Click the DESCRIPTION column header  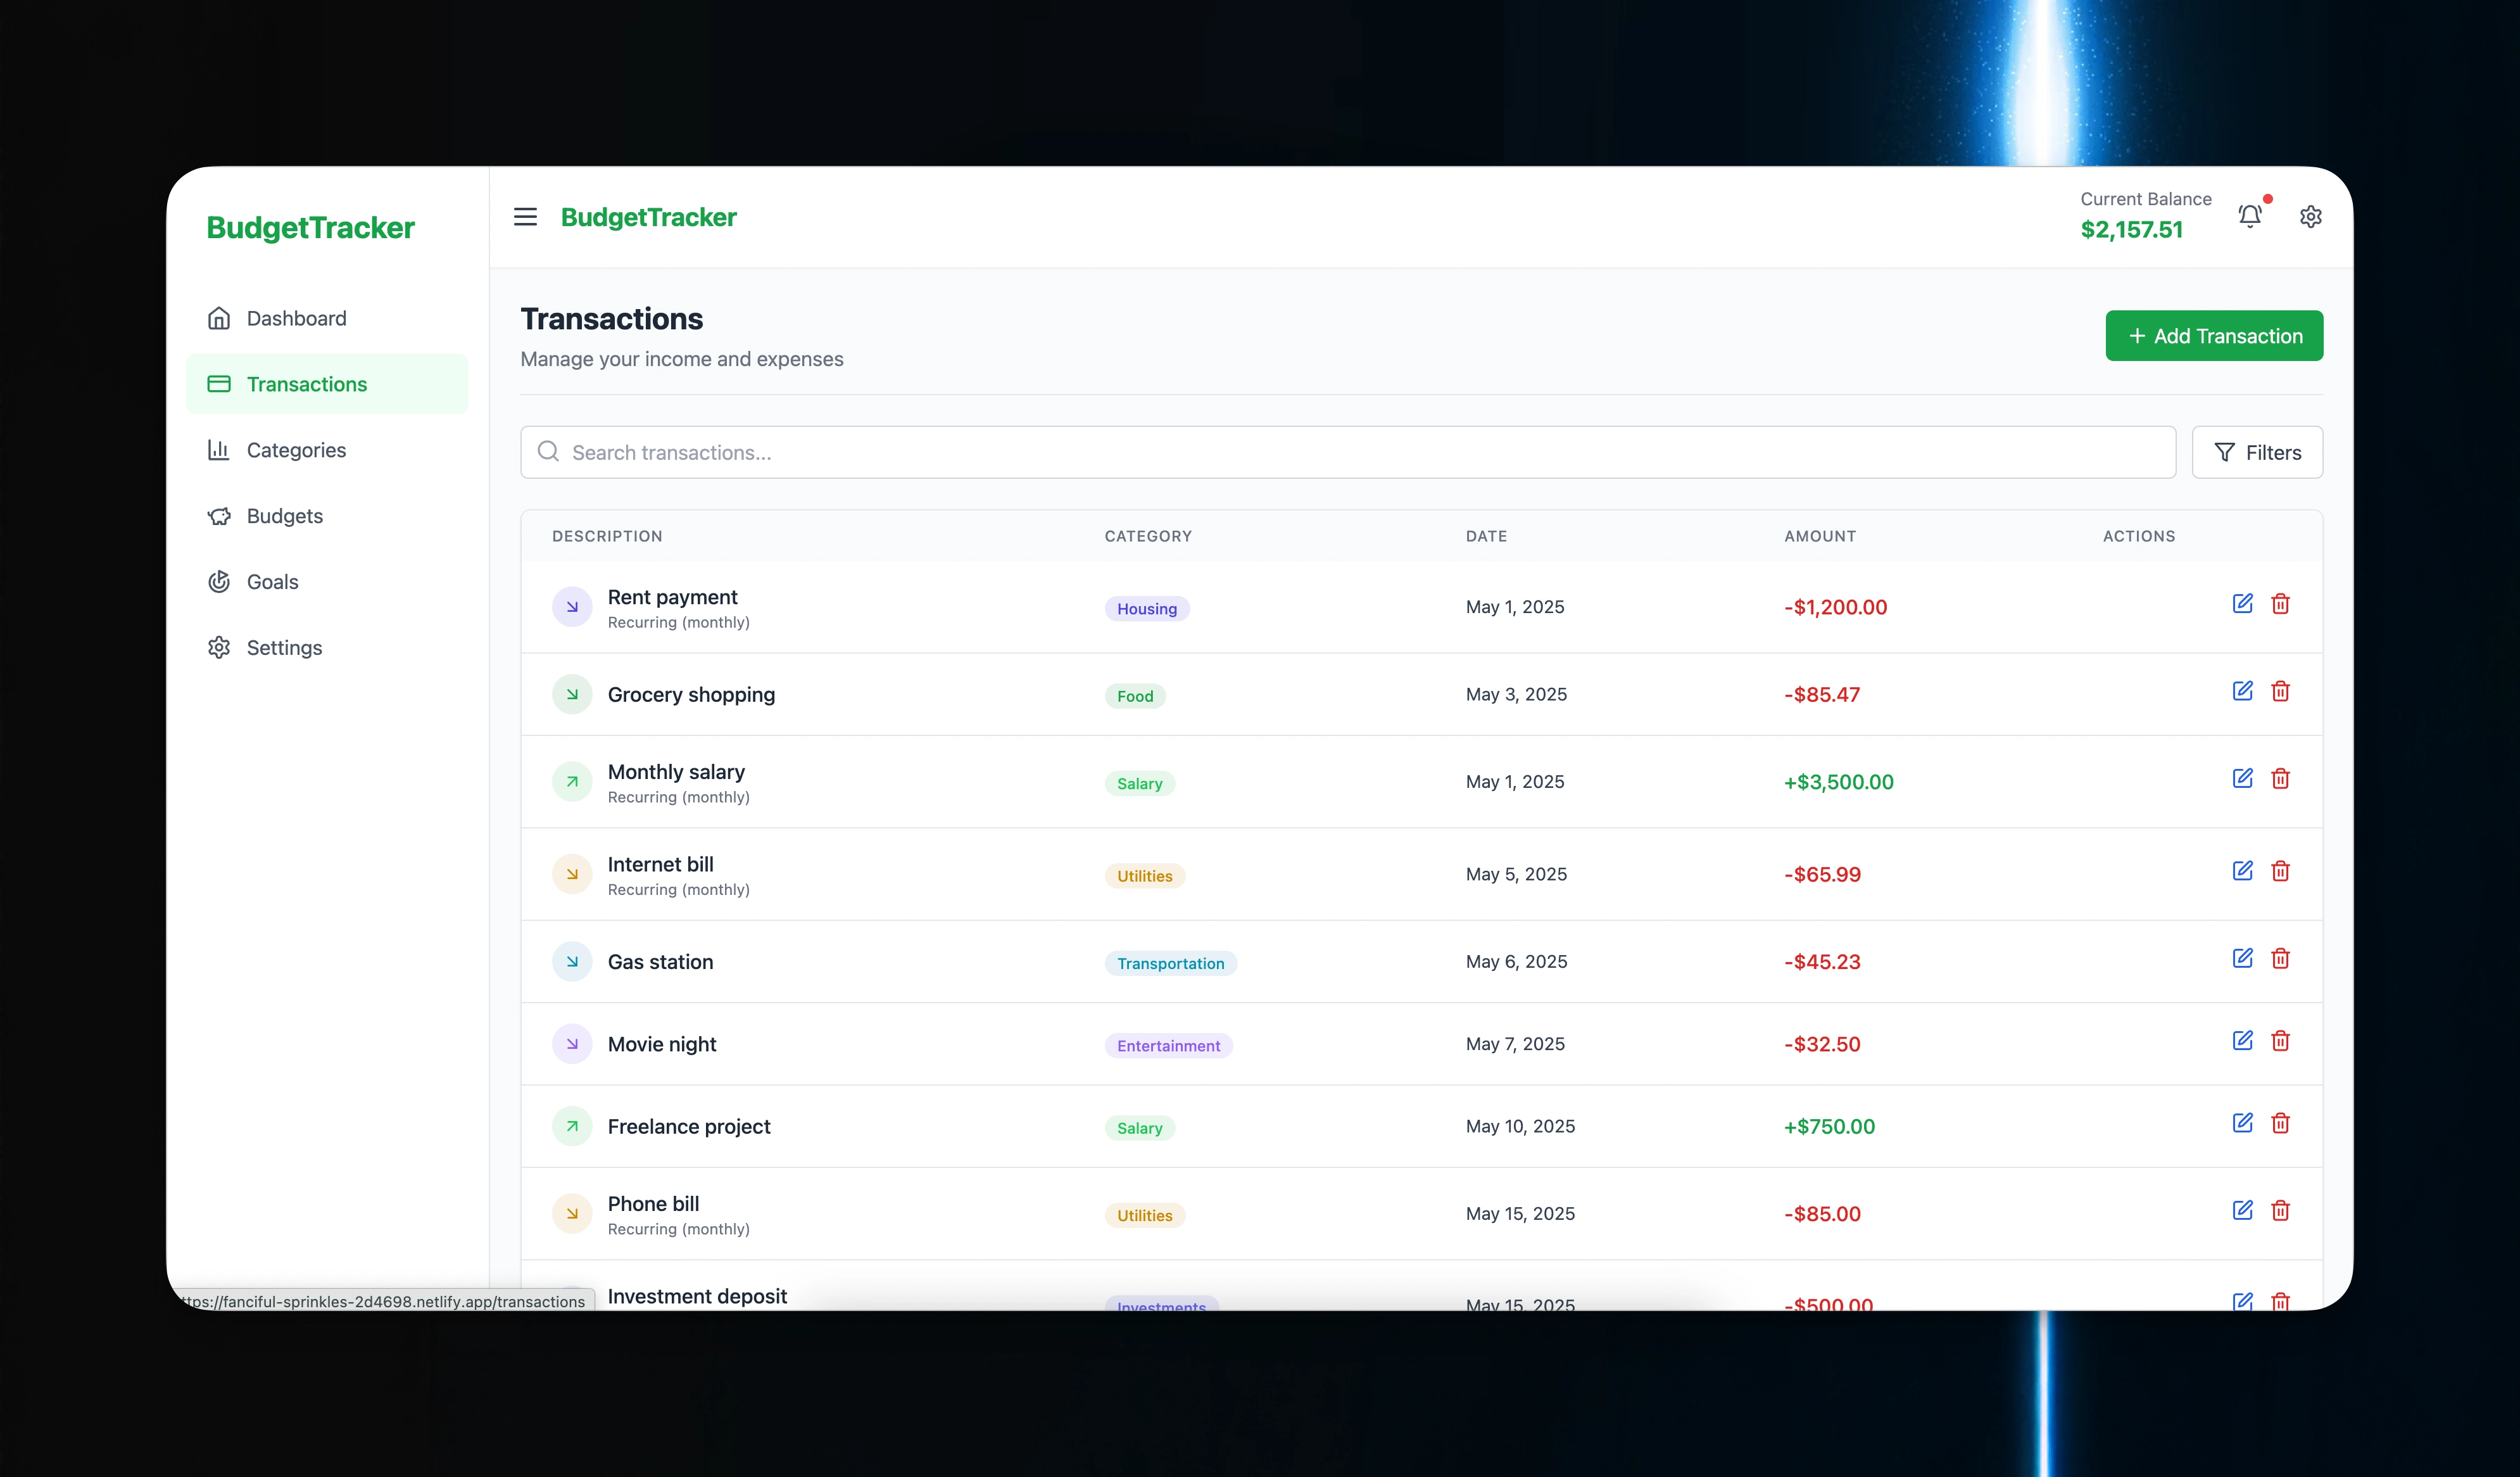(x=607, y=536)
